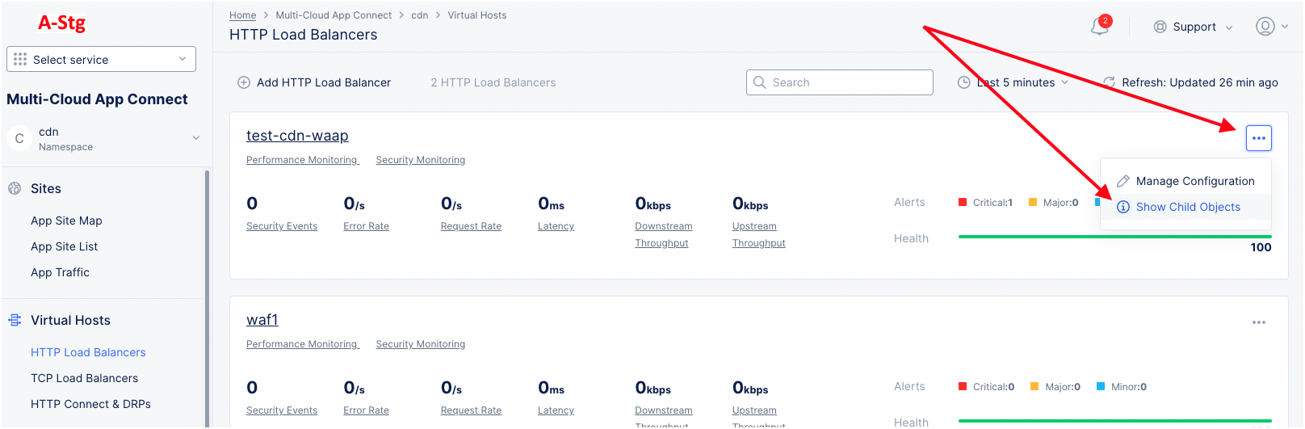Open the Last 5 minutes time dropdown
1305x429 pixels.
click(x=1013, y=82)
